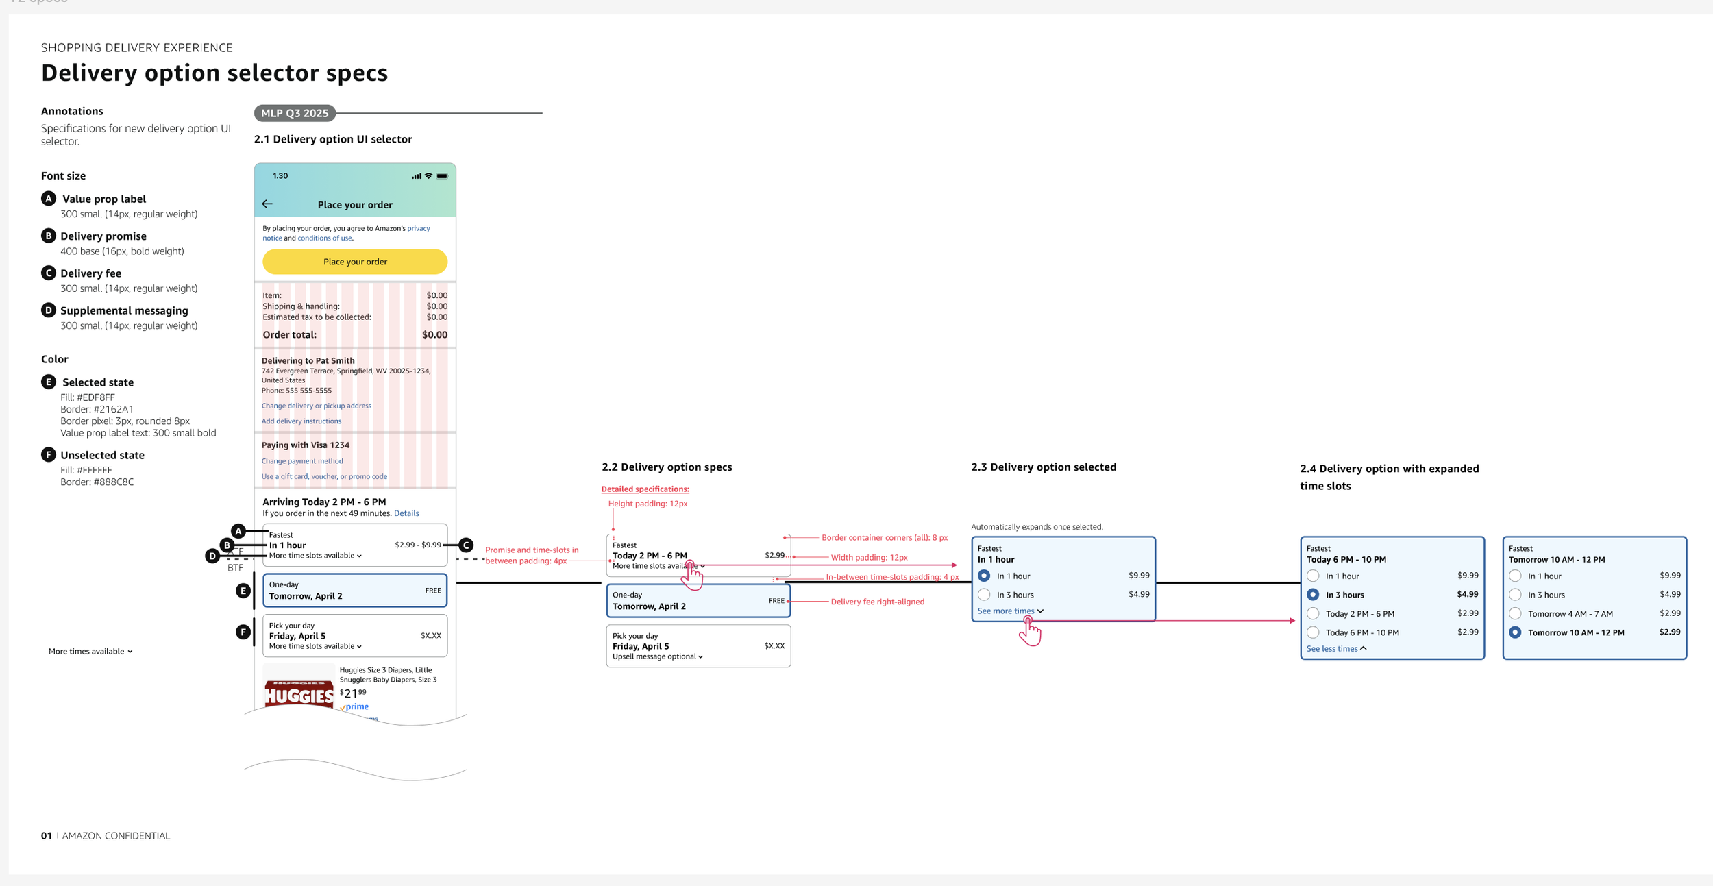Screen dimensions: 1713x886
Task: Click annotation marker A beside Fastest label
Action: point(238,531)
